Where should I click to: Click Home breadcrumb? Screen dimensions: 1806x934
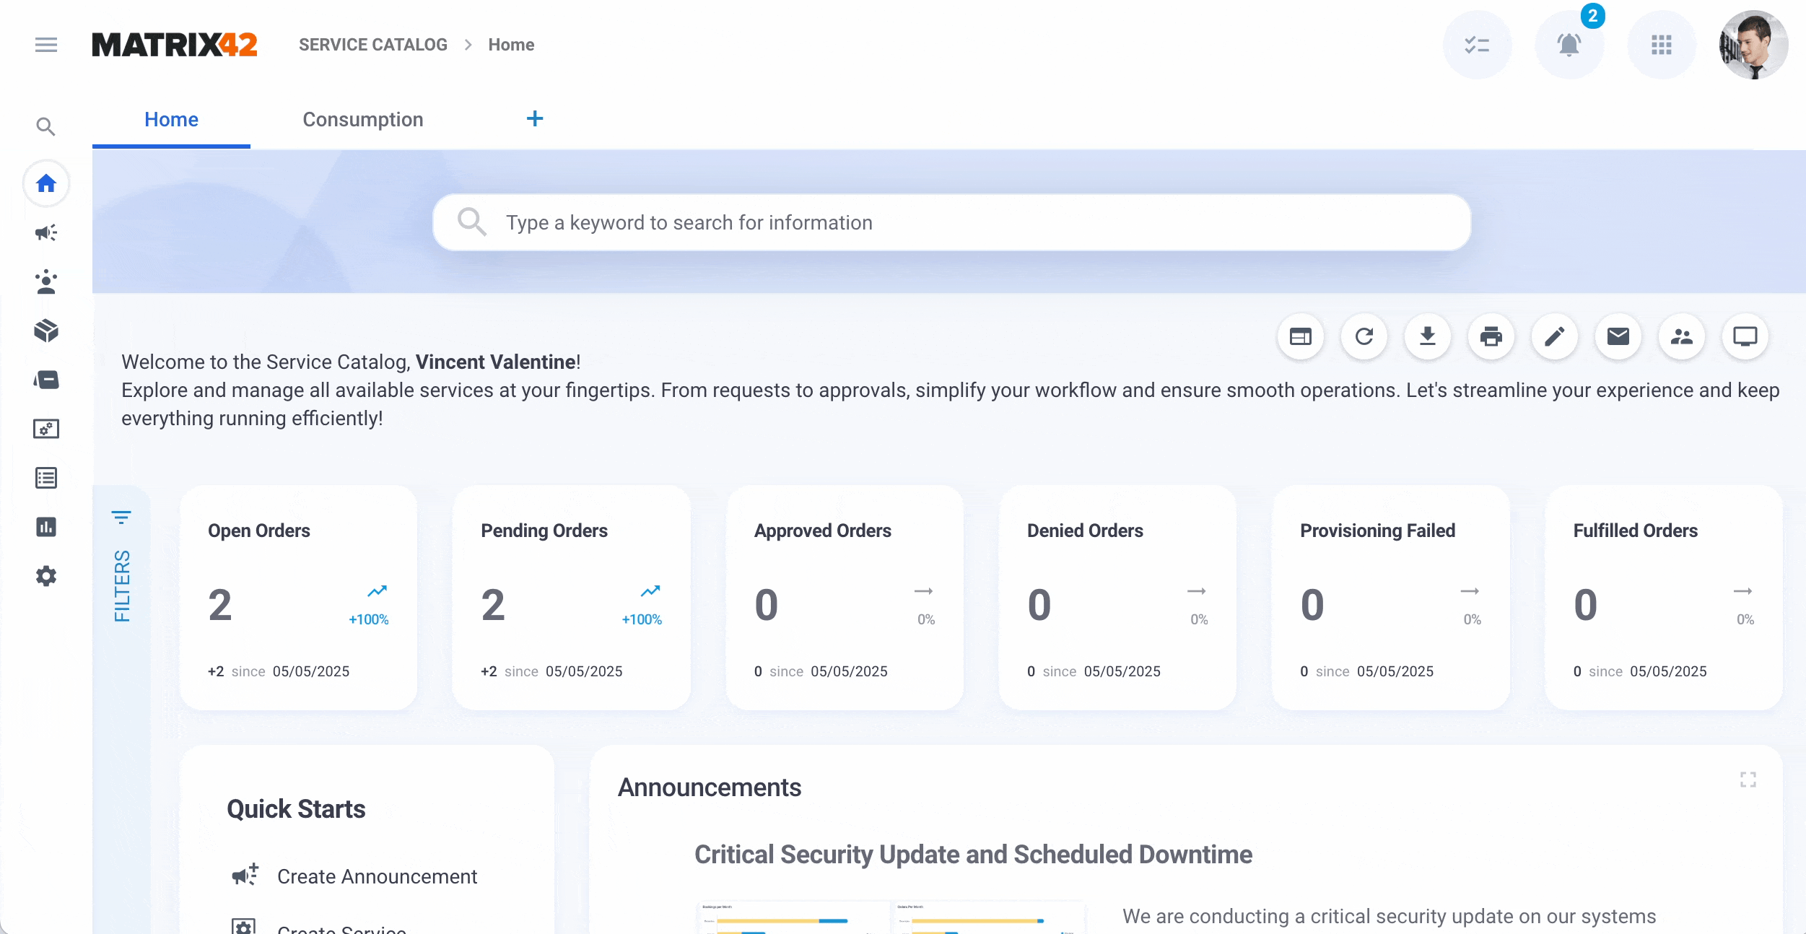(x=511, y=45)
